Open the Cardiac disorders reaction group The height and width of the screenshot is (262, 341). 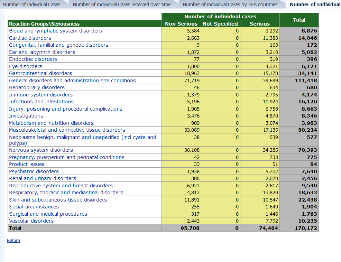[x=30, y=38]
